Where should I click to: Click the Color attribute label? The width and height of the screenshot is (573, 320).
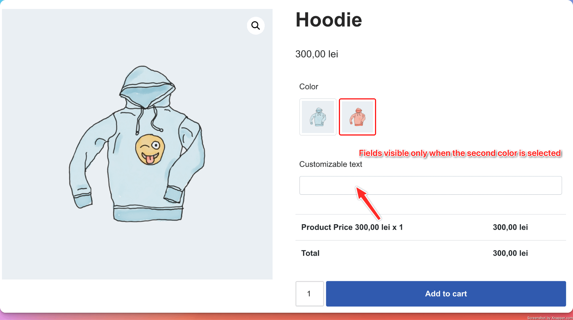[309, 87]
